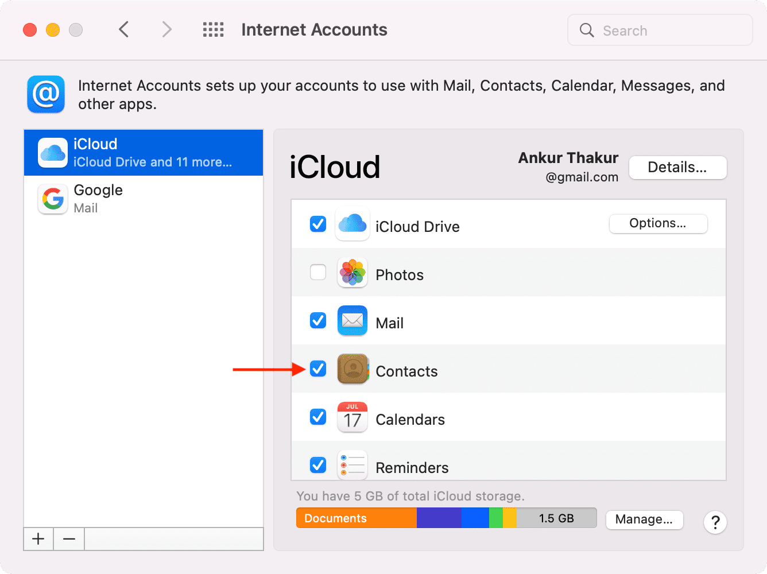Click the Internet Accounts @ symbol icon
Image resolution: width=767 pixels, height=574 pixels.
pyautogui.click(x=46, y=94)
